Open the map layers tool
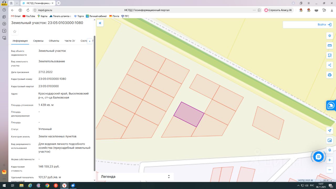The width and height of the screenshot is (336, 189). [x=330, y=36]
